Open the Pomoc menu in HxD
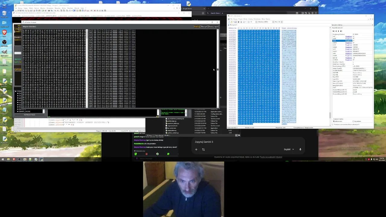This screenshot has width=386, height=217. [x=268, y=19]
